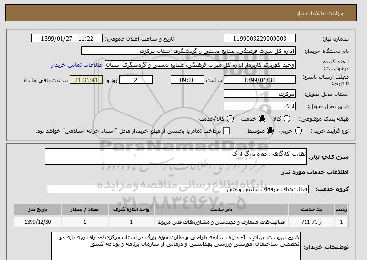The height and width of the screenshot is (260, 367).
Task: Choose the جزیی purchase type radio
Action: point(298,131)
